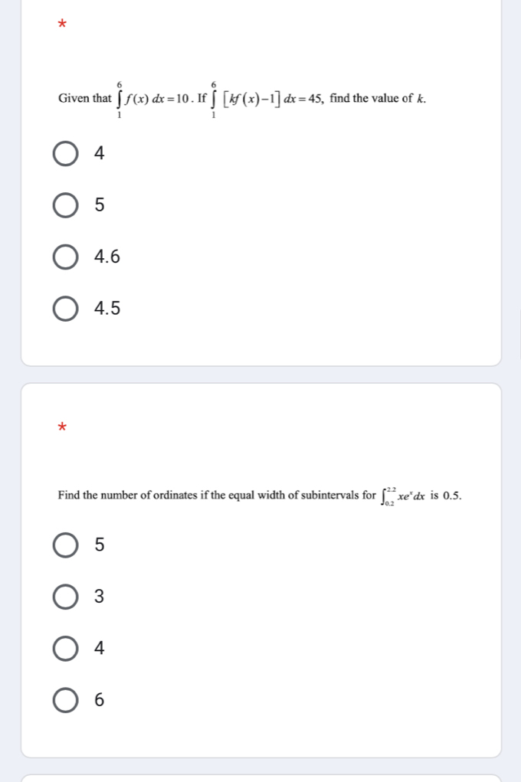Select radio button 4 for the k question
The width and height of the screenshot is (521, 782).
pyautogui.click(x=66, y=153)
